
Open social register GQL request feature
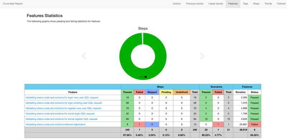(61, 119)
